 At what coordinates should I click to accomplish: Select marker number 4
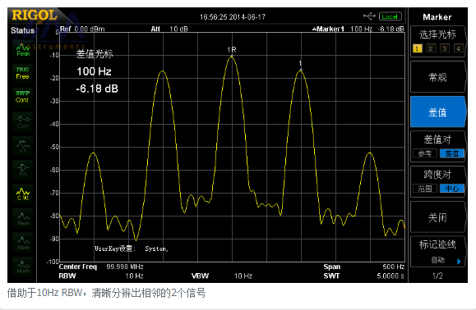point(458,48)
